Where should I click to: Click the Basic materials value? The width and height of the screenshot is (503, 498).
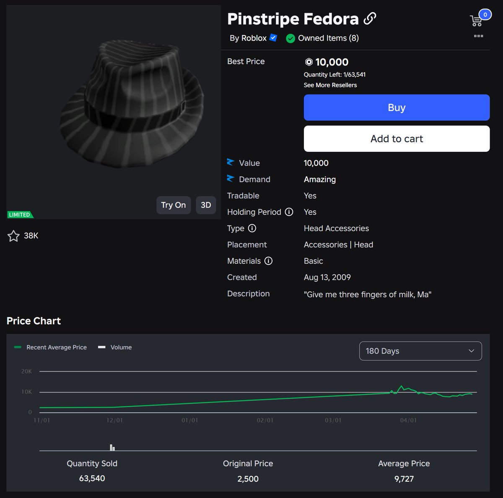[x=313, y=261]
